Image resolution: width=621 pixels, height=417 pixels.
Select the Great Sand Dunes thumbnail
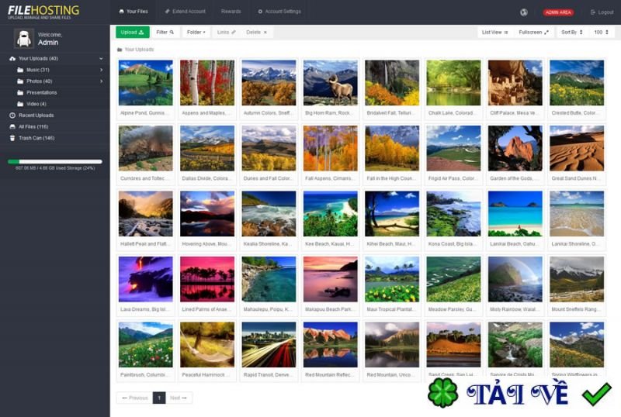coord(577,148)
